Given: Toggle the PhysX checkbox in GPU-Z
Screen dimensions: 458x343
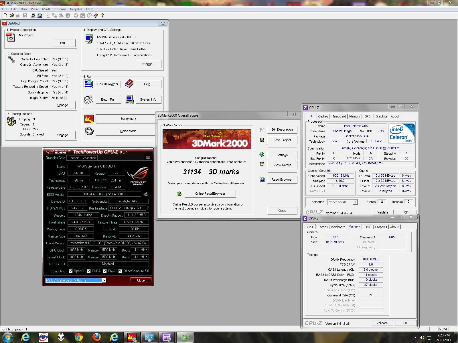Looking at the screenshot, I should click(105, 271).
